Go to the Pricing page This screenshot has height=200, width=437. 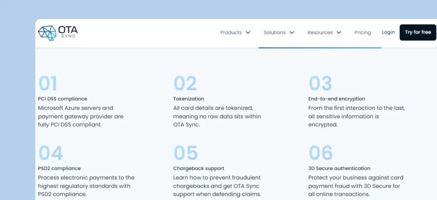tap(362, 32)
